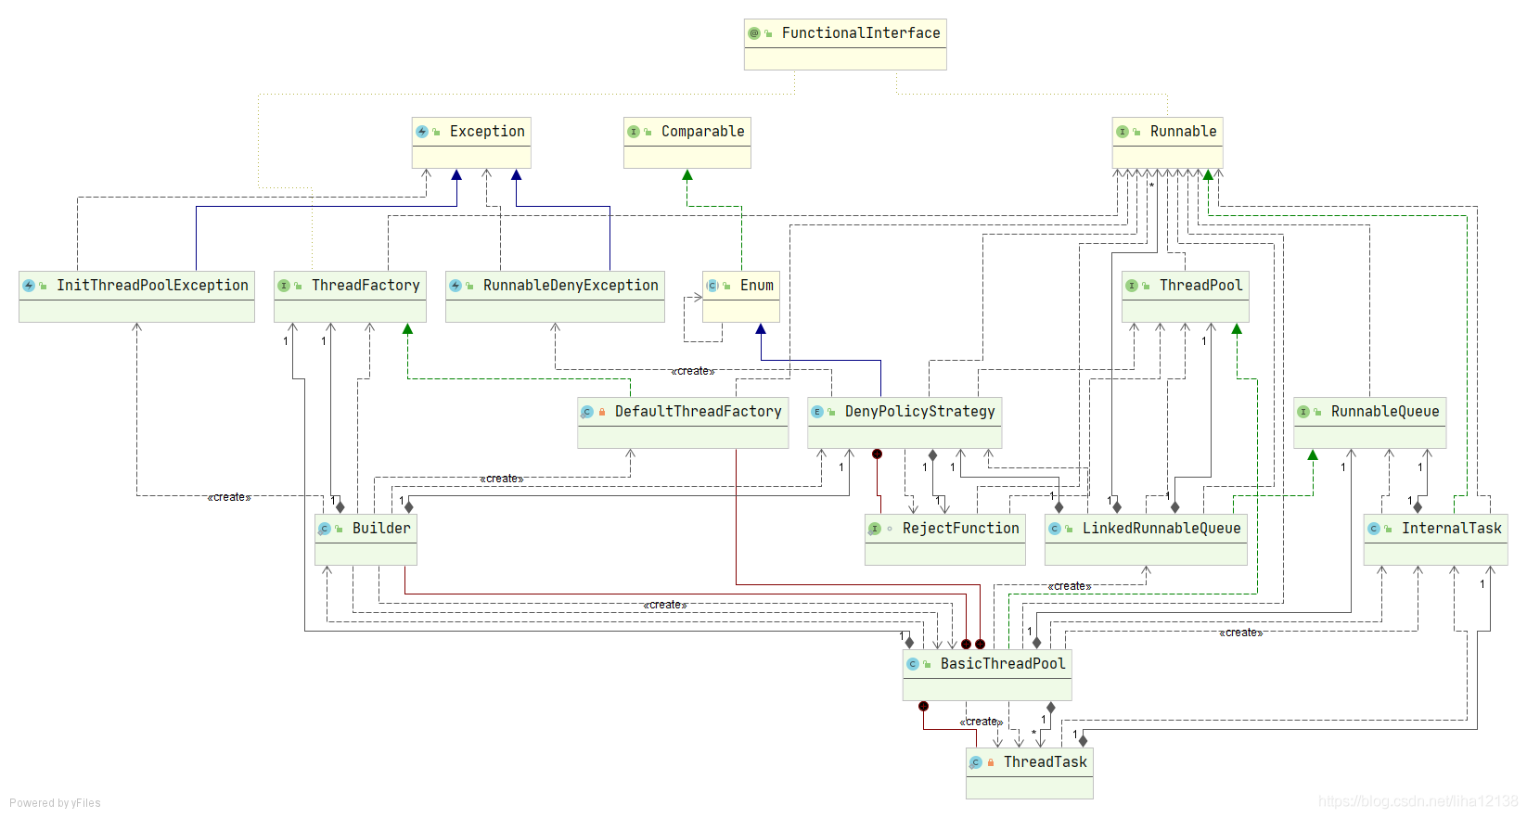Select the RunnableDenyException node label
The width and height of the screenshot is (1527, 818).
(571, 286)
